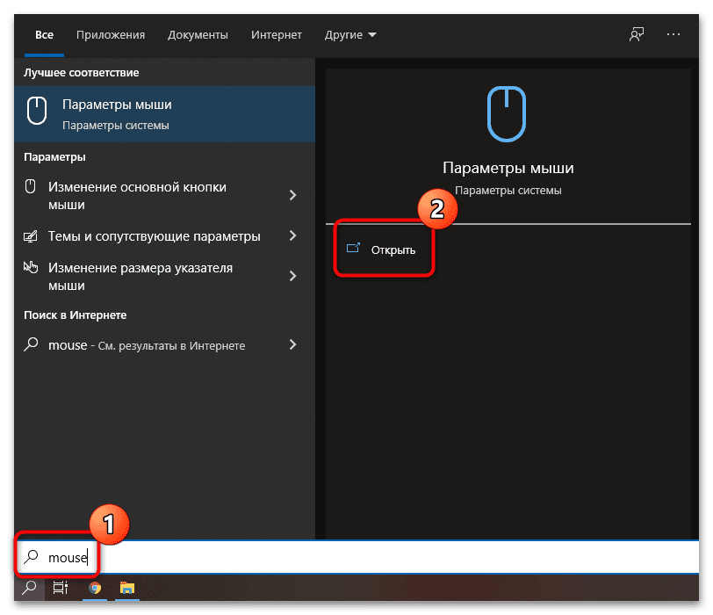Screen dimensions: 713x615
Task: Click the search input field containing mouse
Action: click(357, 557)
